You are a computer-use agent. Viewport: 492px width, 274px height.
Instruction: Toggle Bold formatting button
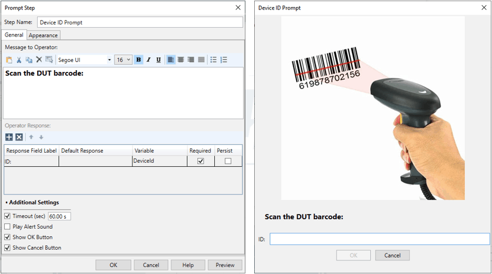[x=138, y=60]
